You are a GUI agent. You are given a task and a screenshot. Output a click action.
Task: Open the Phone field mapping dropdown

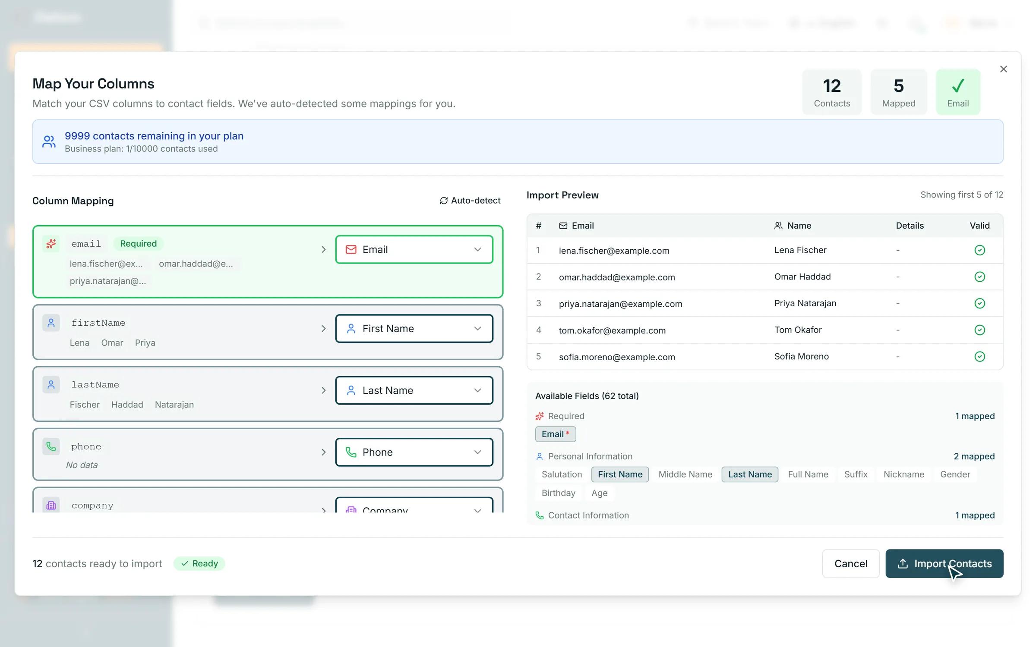click(x=414, y=452)
